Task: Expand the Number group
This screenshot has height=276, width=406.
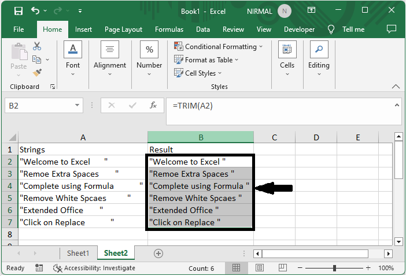Action: [149, 58]
